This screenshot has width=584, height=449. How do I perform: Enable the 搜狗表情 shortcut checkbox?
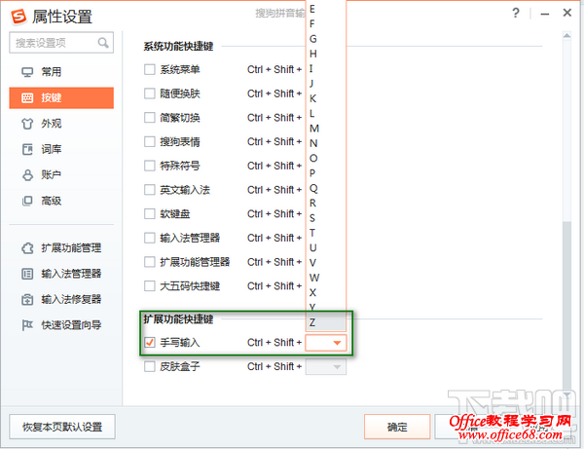click(150, 141)
